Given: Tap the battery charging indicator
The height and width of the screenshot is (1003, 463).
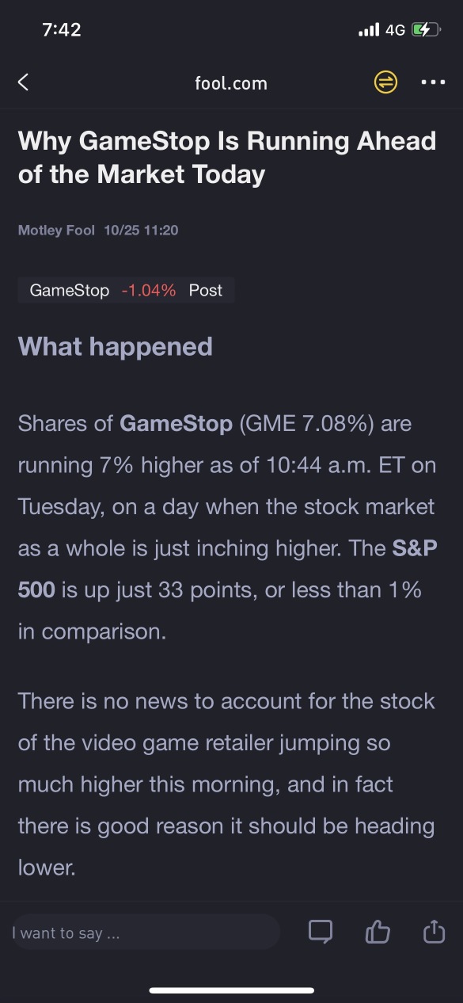Looking at the screenshot, I should [426, 30].
